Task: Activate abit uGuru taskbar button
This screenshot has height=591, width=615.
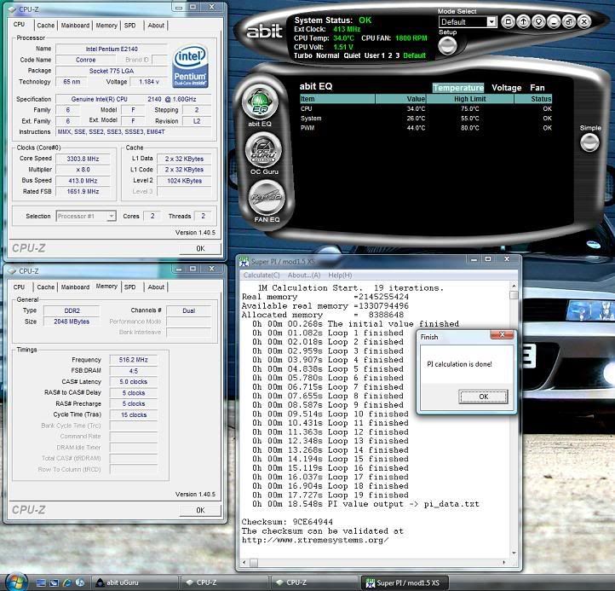Action: point(134,582)
